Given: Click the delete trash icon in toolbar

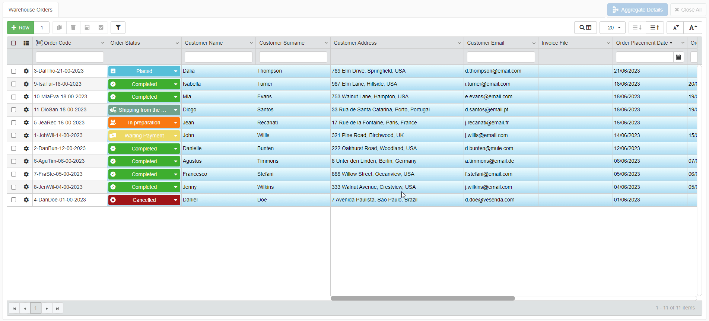Looking at the screenshot, I should tap(73, 28).
